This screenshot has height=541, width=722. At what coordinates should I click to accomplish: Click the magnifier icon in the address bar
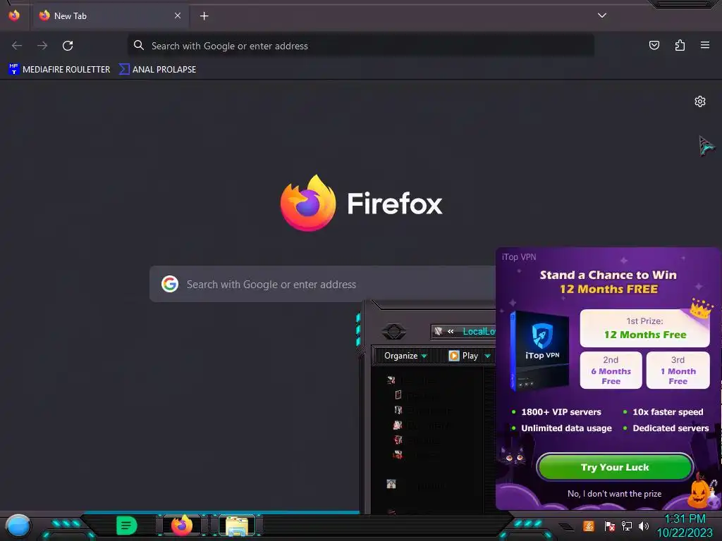pos(139,45)
